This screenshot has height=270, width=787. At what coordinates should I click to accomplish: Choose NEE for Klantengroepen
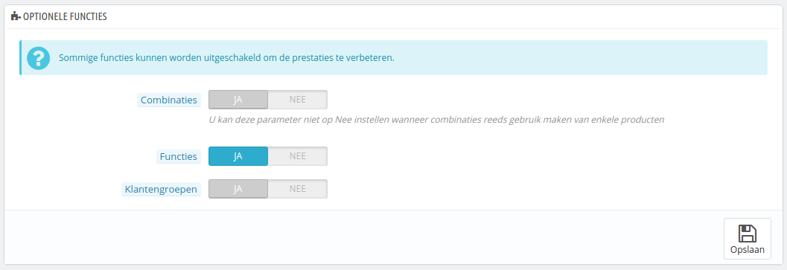[x=298, y=189]
